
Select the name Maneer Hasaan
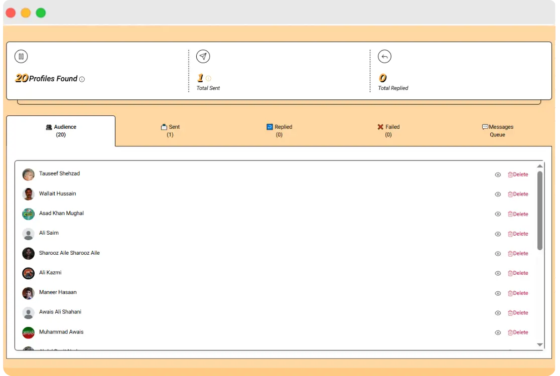pos(58,292)
